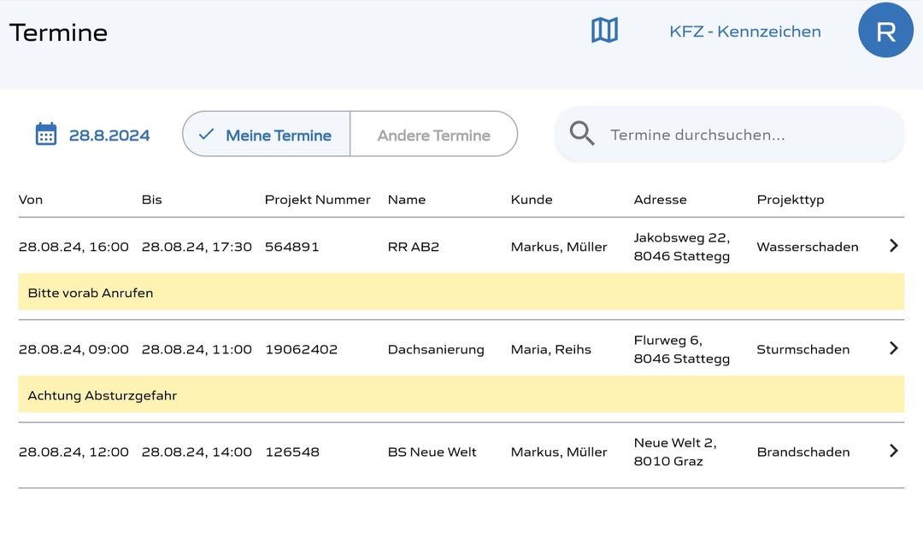This screenshot has height=554, width=923.
Task: Open the round "R" profile avatar
Action: coord(885,29)
